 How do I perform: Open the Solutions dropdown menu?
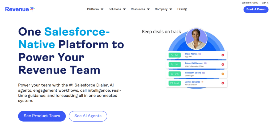point(117,9)
